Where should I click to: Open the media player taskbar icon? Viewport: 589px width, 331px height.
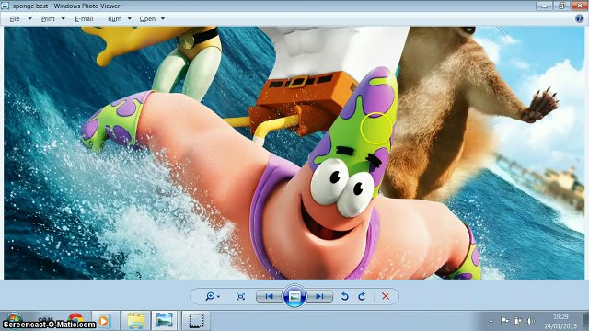[x=106, y=321]
